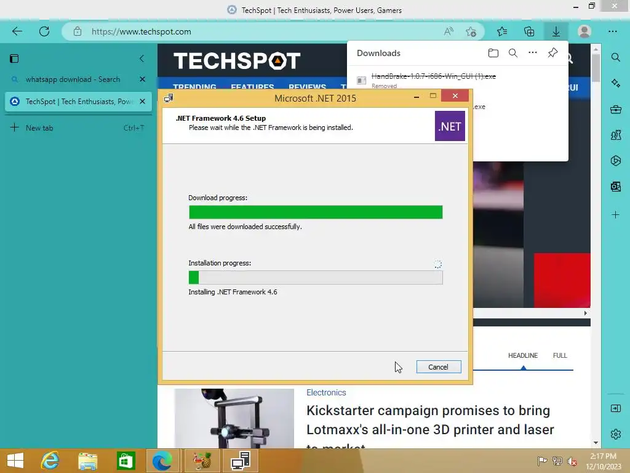Image resolution: width=630 pixels, height=473 pixels.
Task: Close the TechSpot tab
Action: [x=142, y=102]
